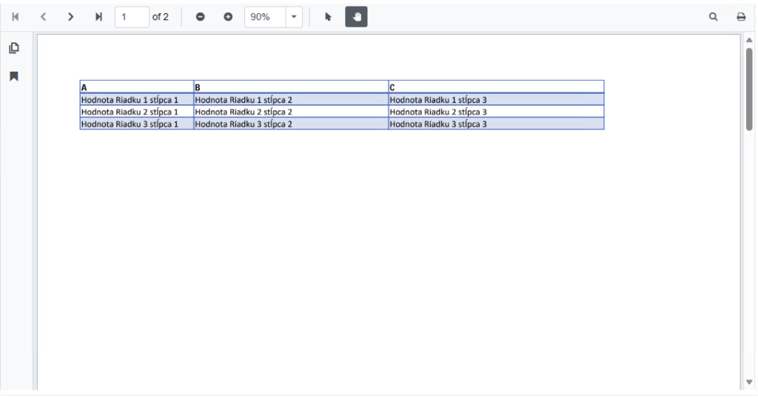This screenshot has width=758, height=397.
Task: Zoom in with the plus icon
Action: point(228,17)
